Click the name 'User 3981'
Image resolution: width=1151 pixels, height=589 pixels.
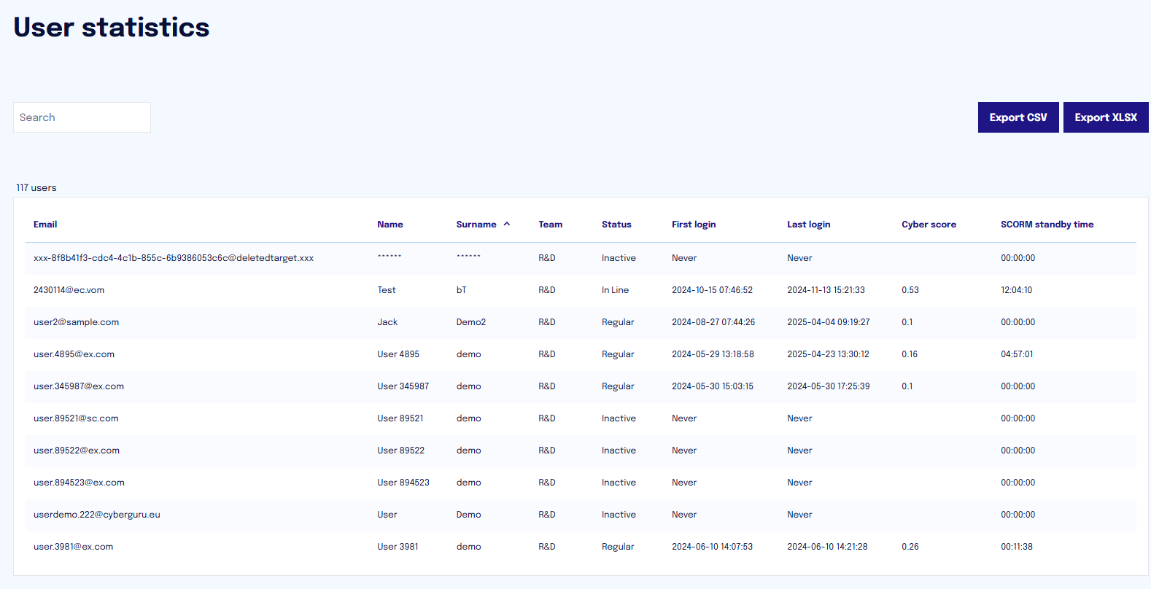tap(398, 547)
